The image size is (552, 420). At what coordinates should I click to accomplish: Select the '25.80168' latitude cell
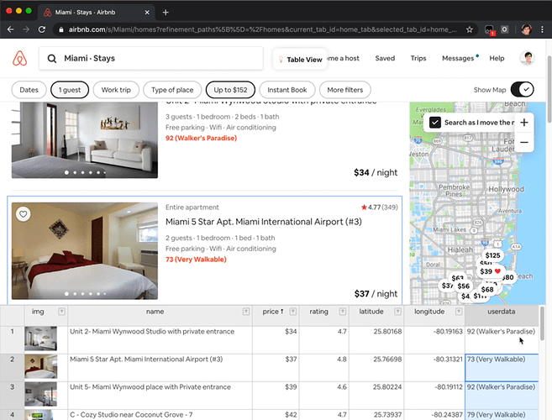tap(376, 340)
